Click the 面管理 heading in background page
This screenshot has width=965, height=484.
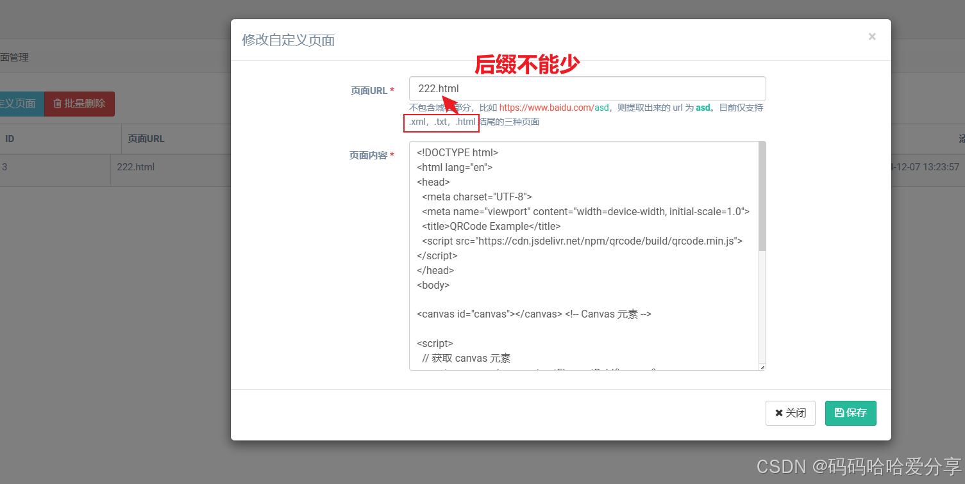(x=14, y=57)
